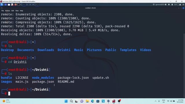Select the terminal window button in panel

click(x=37, y=5)
